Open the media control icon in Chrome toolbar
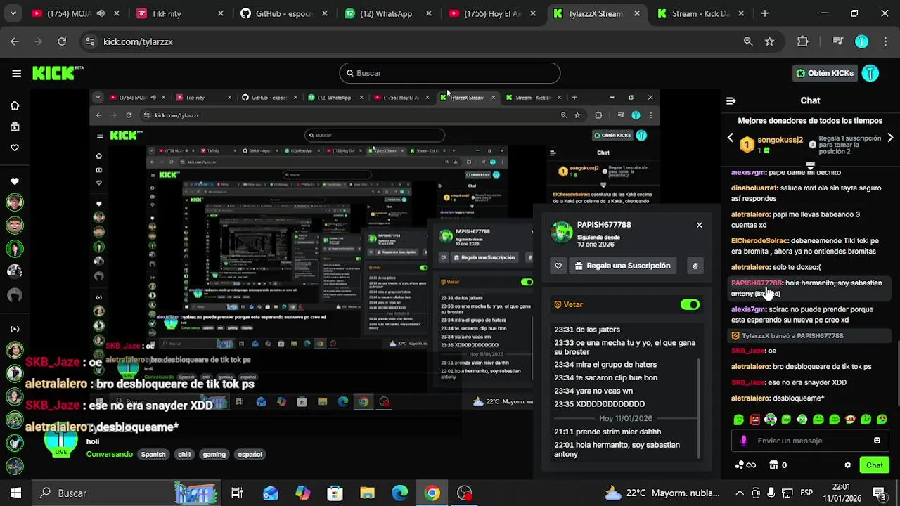This screenshot has height=506, width=900. pyautogui.click(x=838, y=41)
